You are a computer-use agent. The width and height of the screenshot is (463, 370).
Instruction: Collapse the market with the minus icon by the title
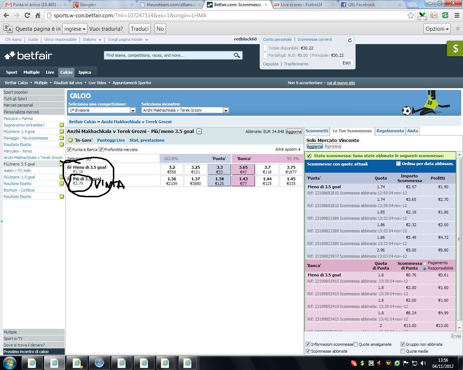(199, 132)
